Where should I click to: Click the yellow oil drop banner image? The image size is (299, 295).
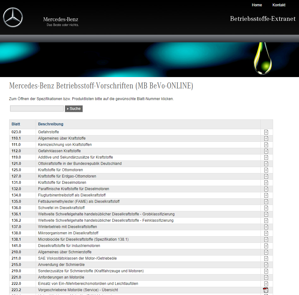263,58
